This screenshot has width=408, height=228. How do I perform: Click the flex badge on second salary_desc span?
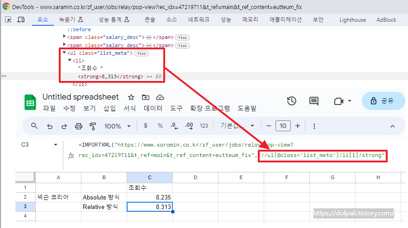point(182,46)
